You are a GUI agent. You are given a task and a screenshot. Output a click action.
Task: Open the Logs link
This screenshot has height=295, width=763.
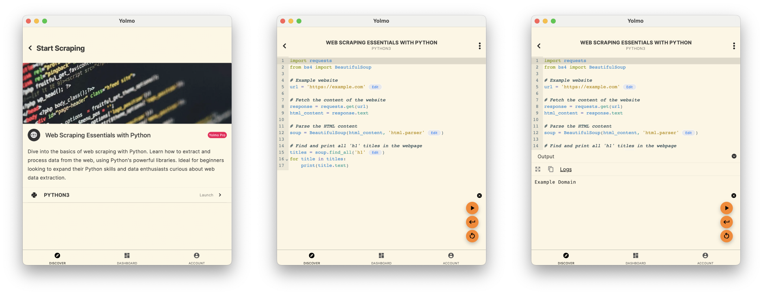[x=566, y=169]
